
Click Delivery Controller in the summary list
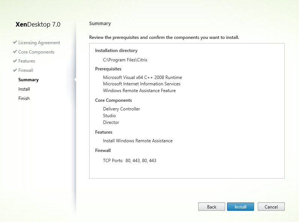(121, 109)
